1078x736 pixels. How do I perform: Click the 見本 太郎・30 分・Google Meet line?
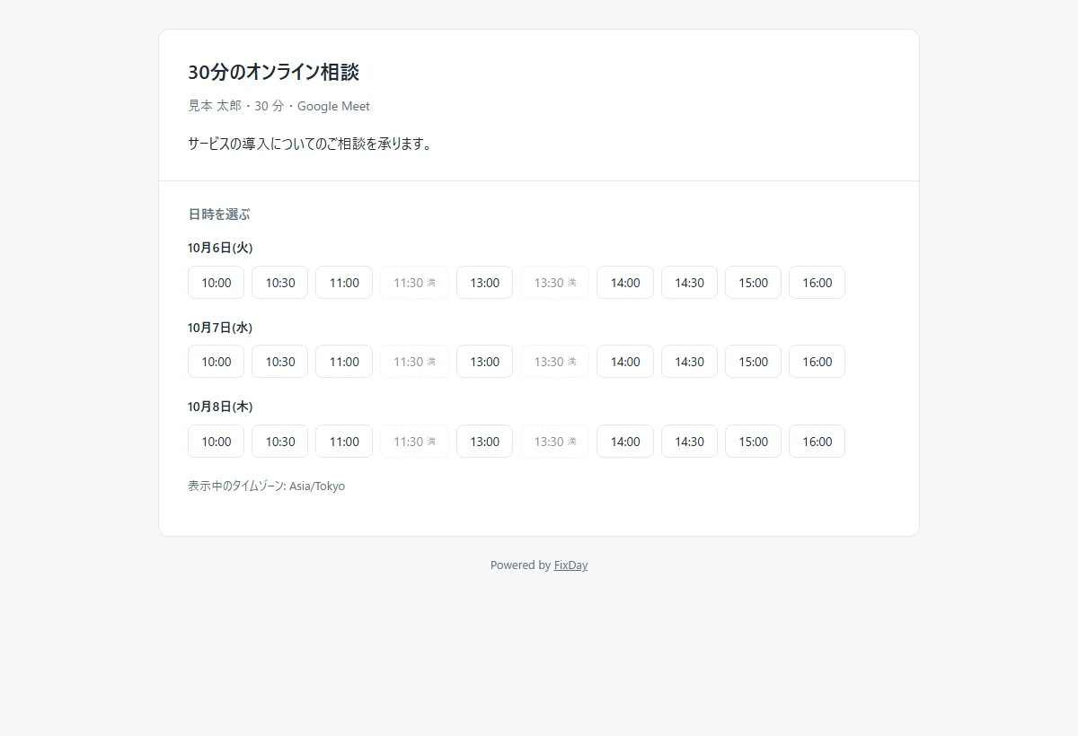pyautogui.click(x=278, y=106)
